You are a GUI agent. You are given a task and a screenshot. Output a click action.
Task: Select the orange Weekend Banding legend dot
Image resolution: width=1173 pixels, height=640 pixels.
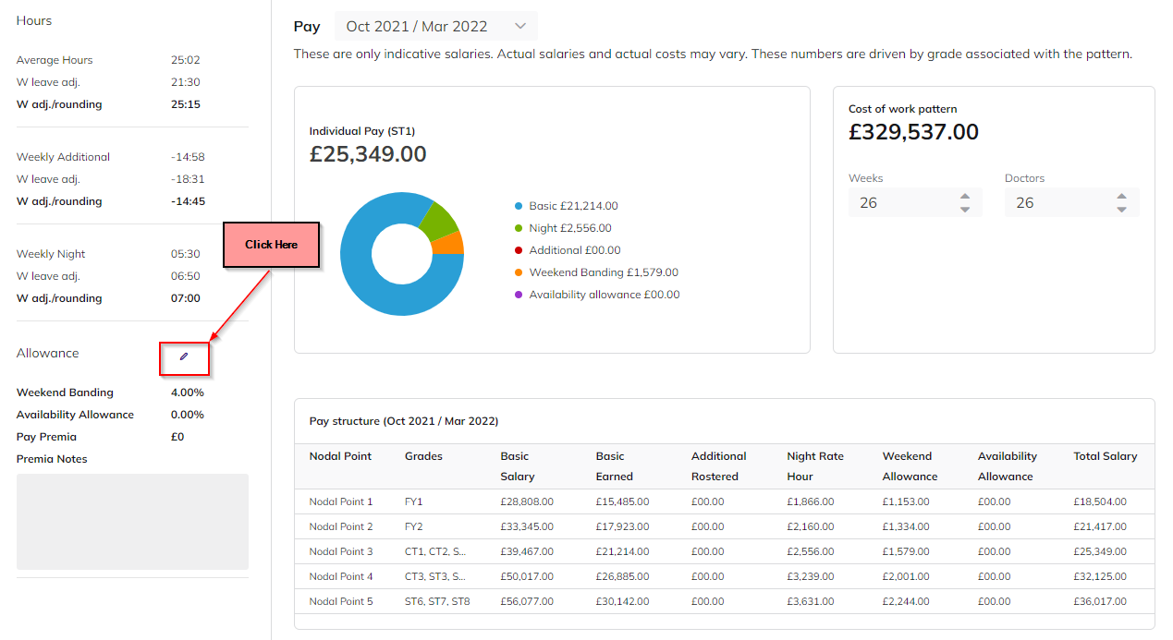tap(519, 272)
